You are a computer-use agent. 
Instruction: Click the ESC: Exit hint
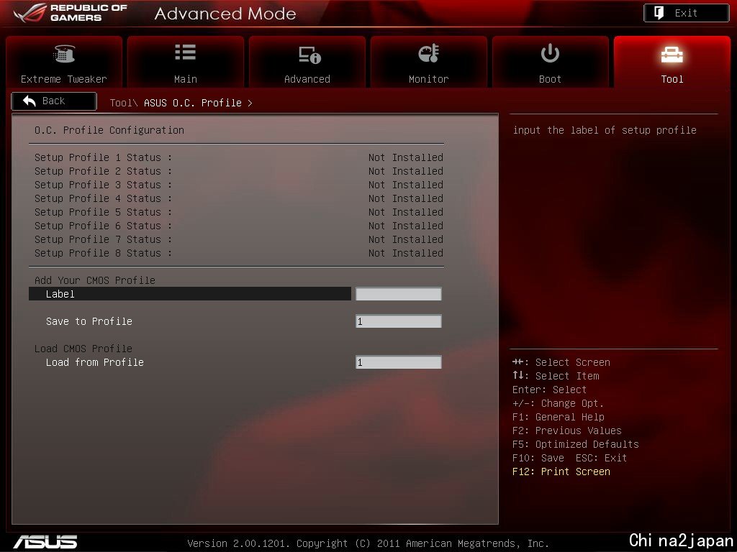[601, 458]
